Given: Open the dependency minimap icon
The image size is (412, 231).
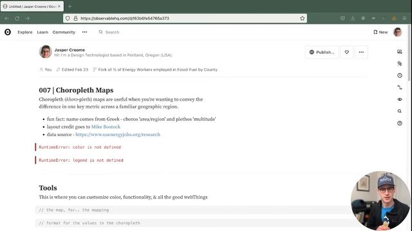Looking at the screenshot, I should click(400, 87).
